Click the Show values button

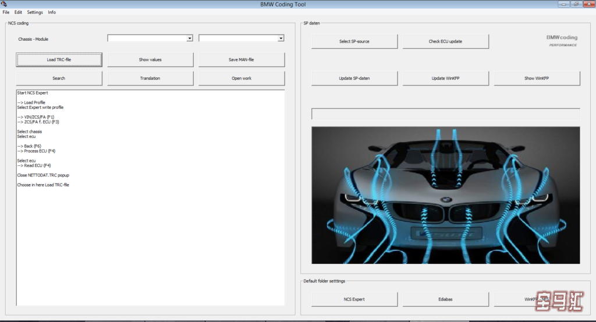coord(150,59)
